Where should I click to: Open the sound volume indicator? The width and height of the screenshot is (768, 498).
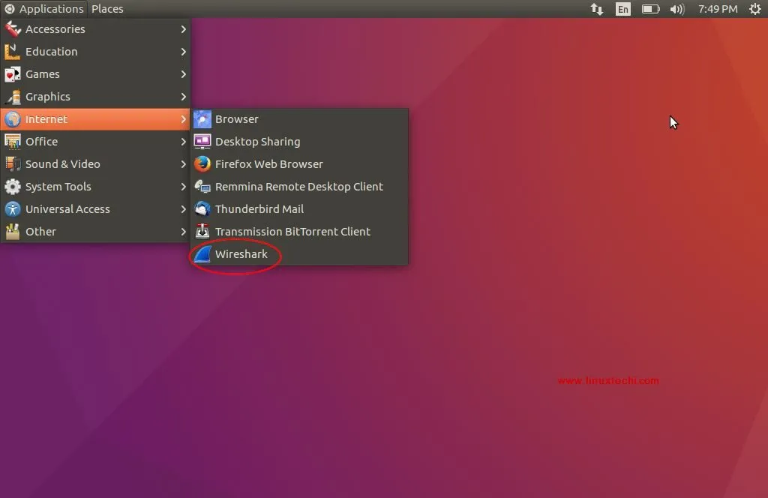click(x=677, y=9)
